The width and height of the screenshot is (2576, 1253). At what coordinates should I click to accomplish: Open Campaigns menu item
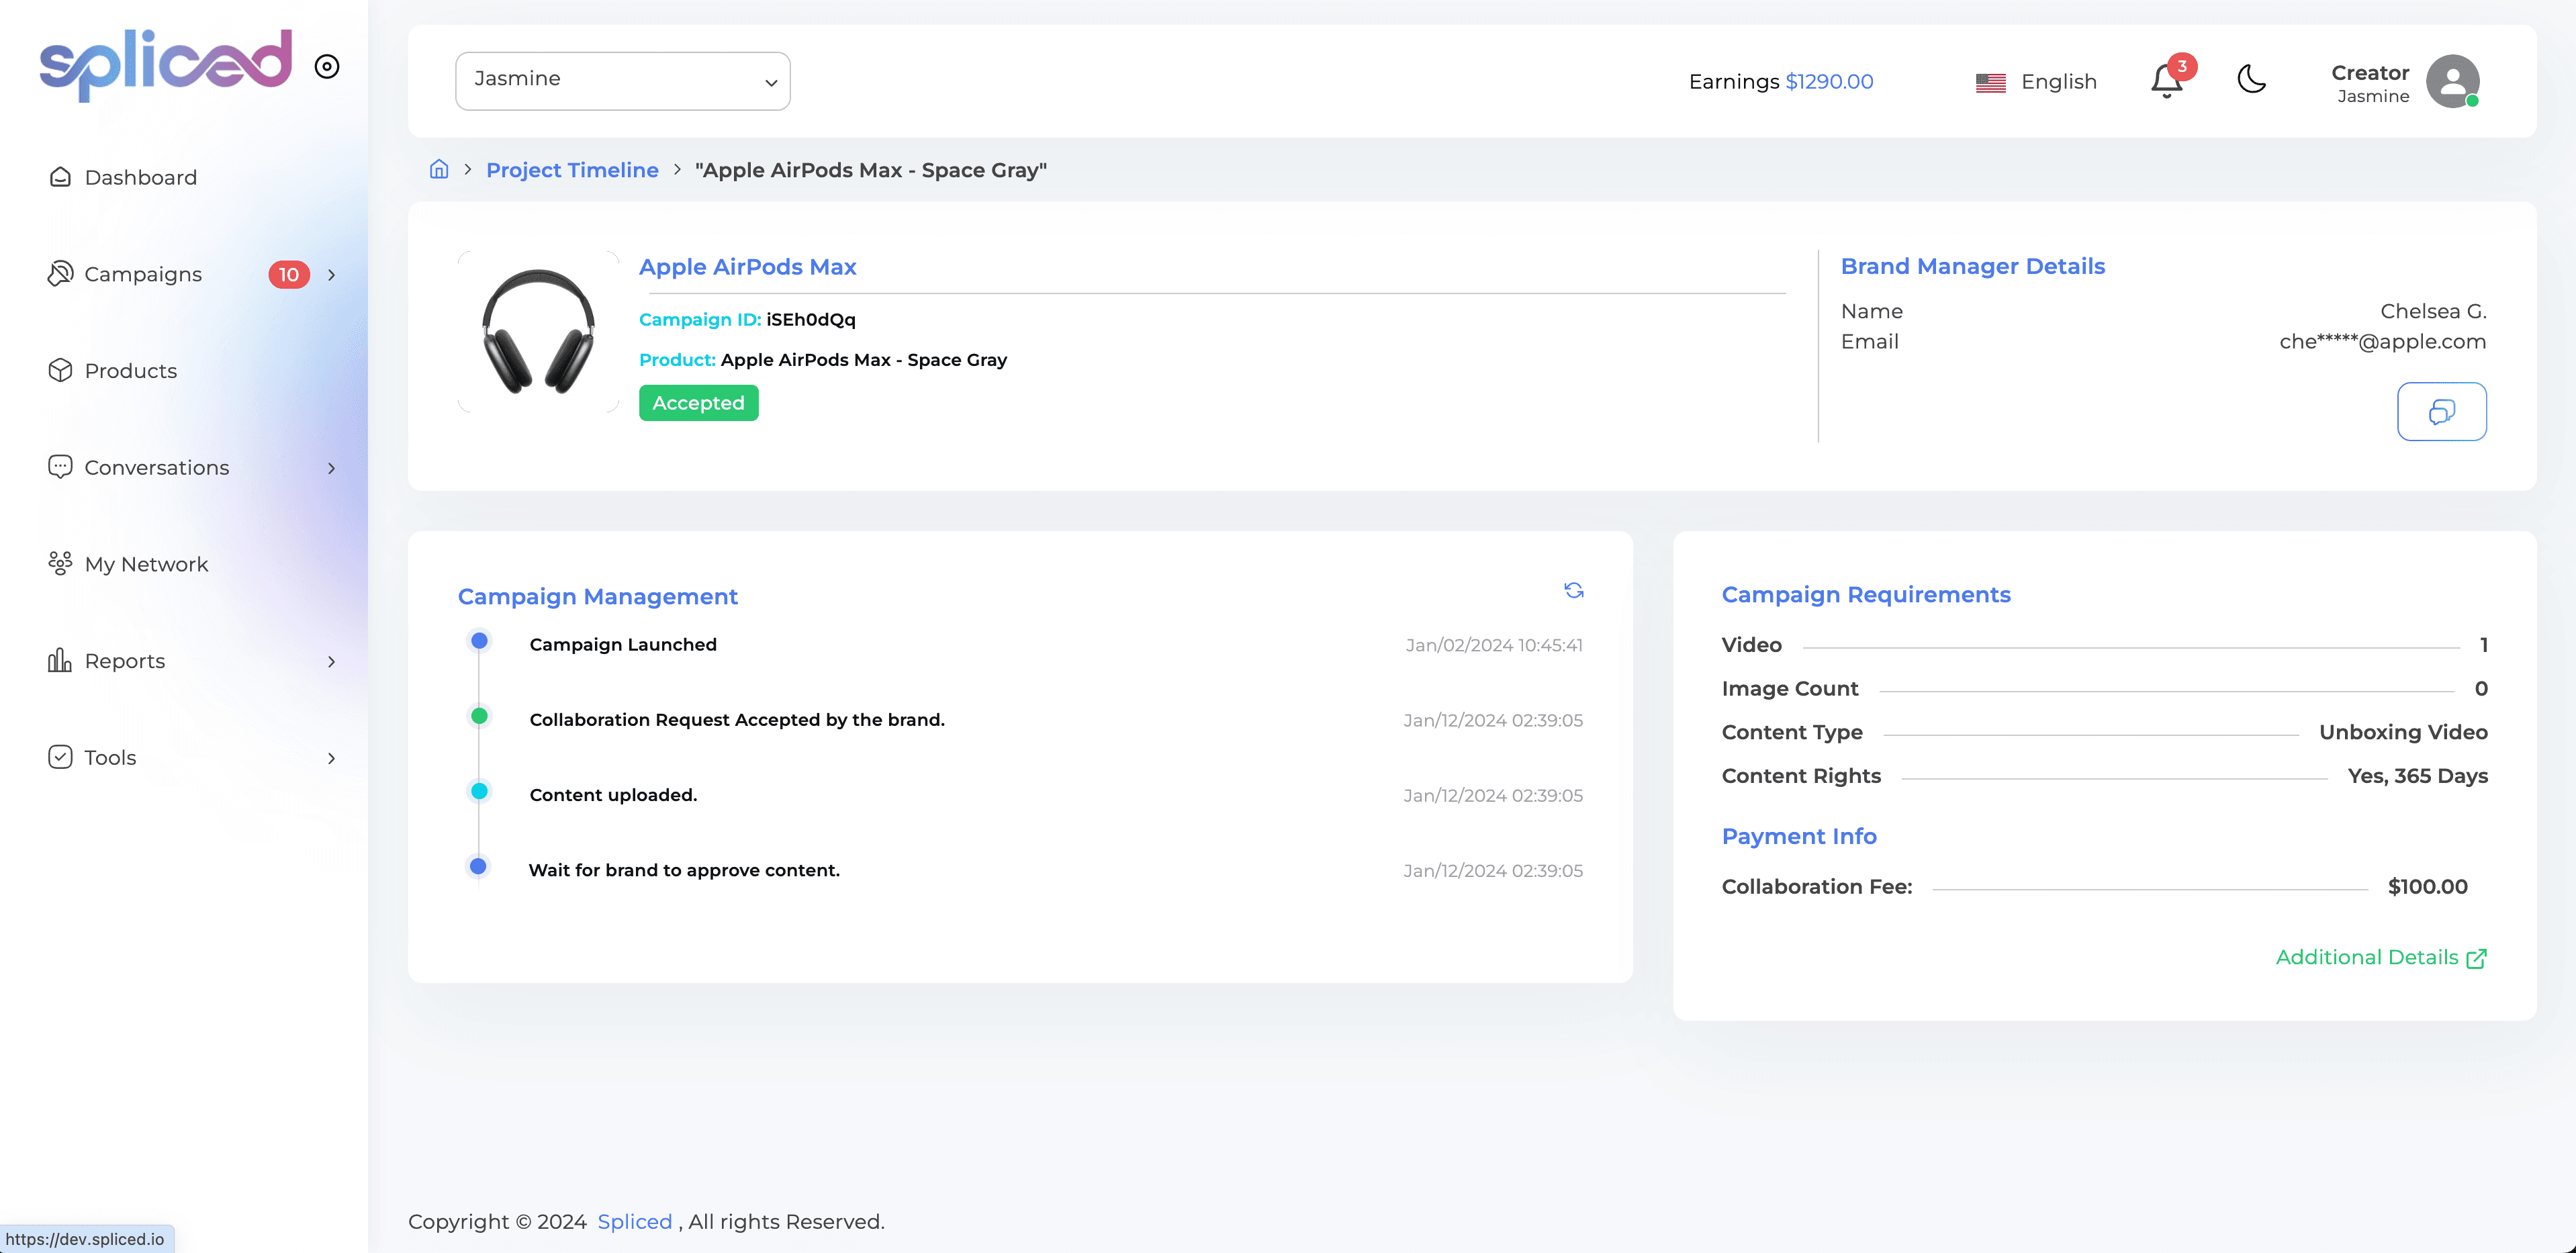point(143,274)
